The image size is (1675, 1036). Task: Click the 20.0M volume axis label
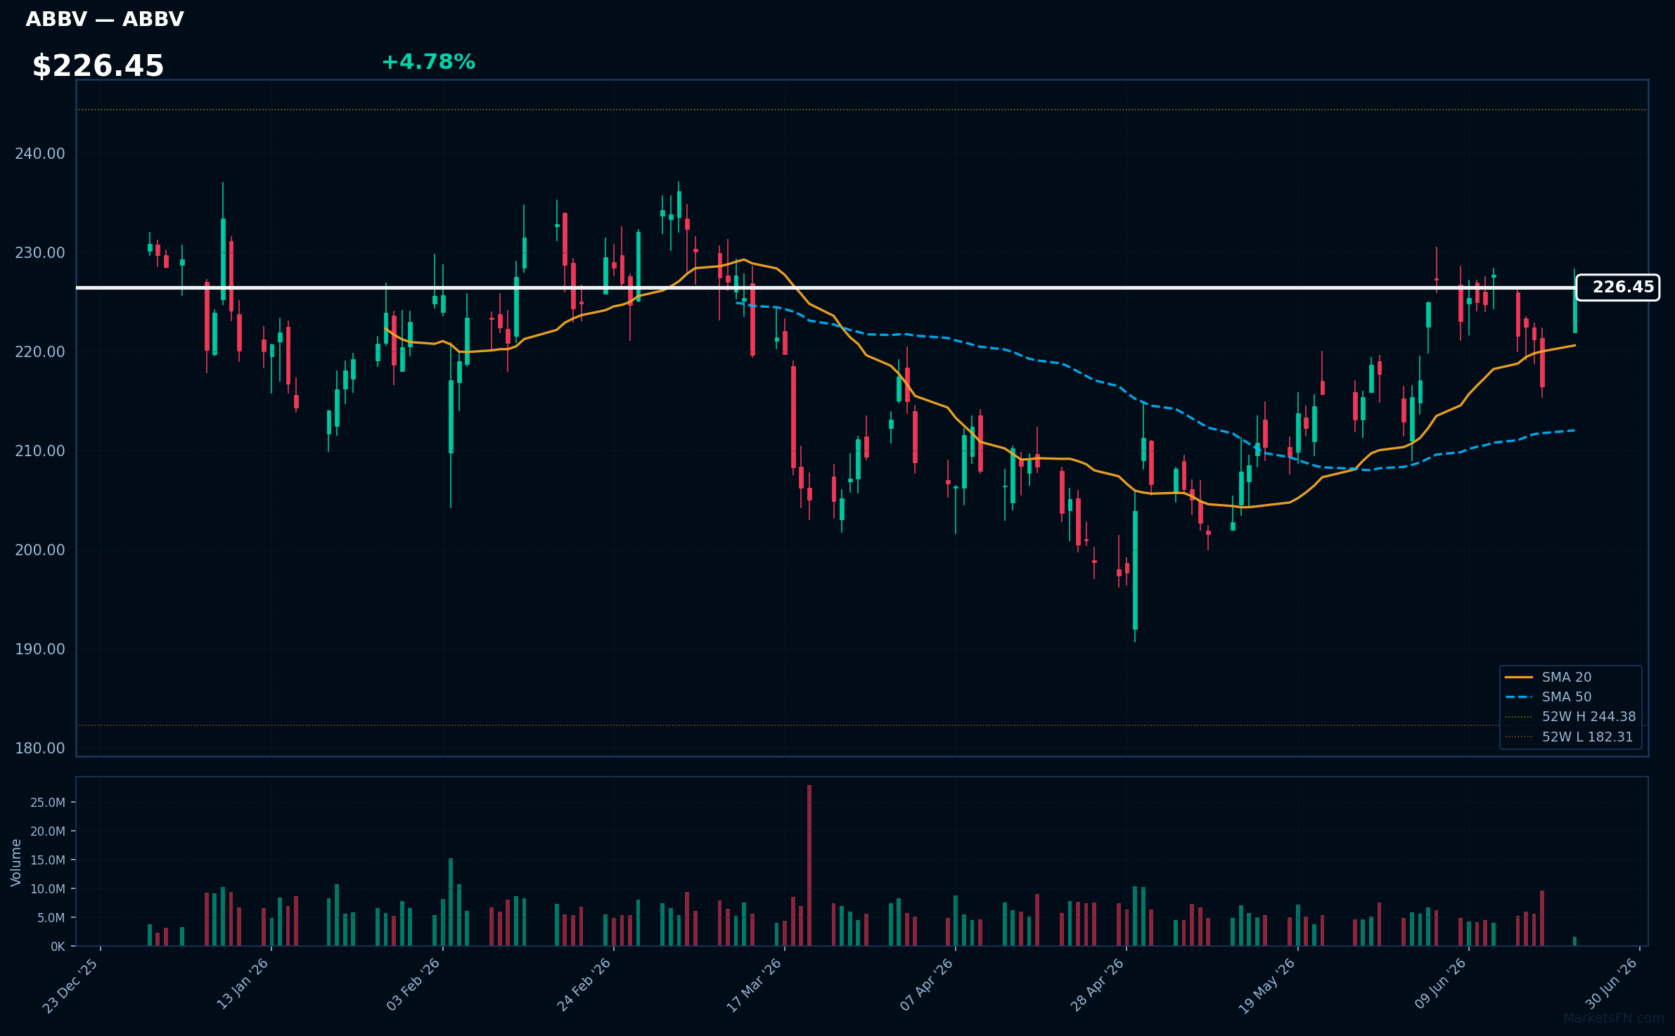tap(48, 831)
